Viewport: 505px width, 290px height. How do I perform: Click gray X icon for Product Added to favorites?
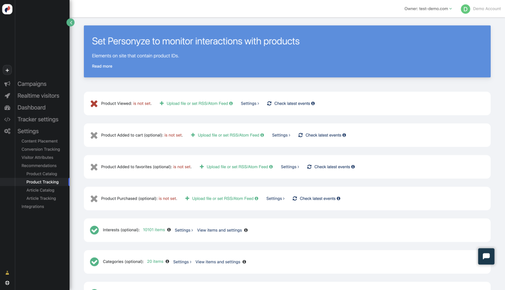(94, 167)
